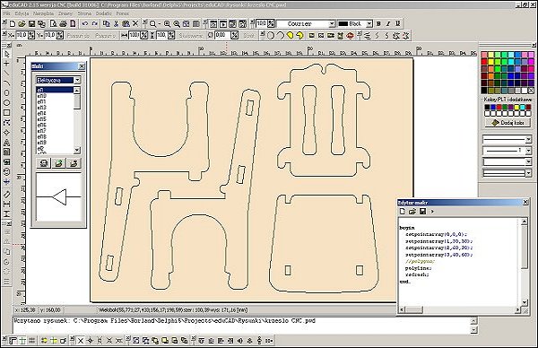
Task: Close the Edytor makr window
Action: 525,202
